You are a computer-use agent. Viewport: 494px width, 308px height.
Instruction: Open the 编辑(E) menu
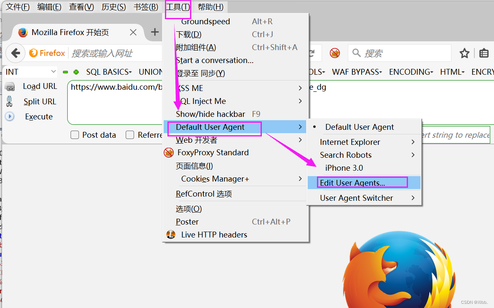click(x=49, y=7)
